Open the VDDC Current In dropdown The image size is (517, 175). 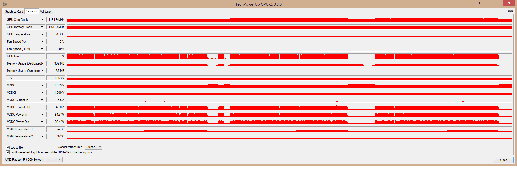tap(25, 100)
